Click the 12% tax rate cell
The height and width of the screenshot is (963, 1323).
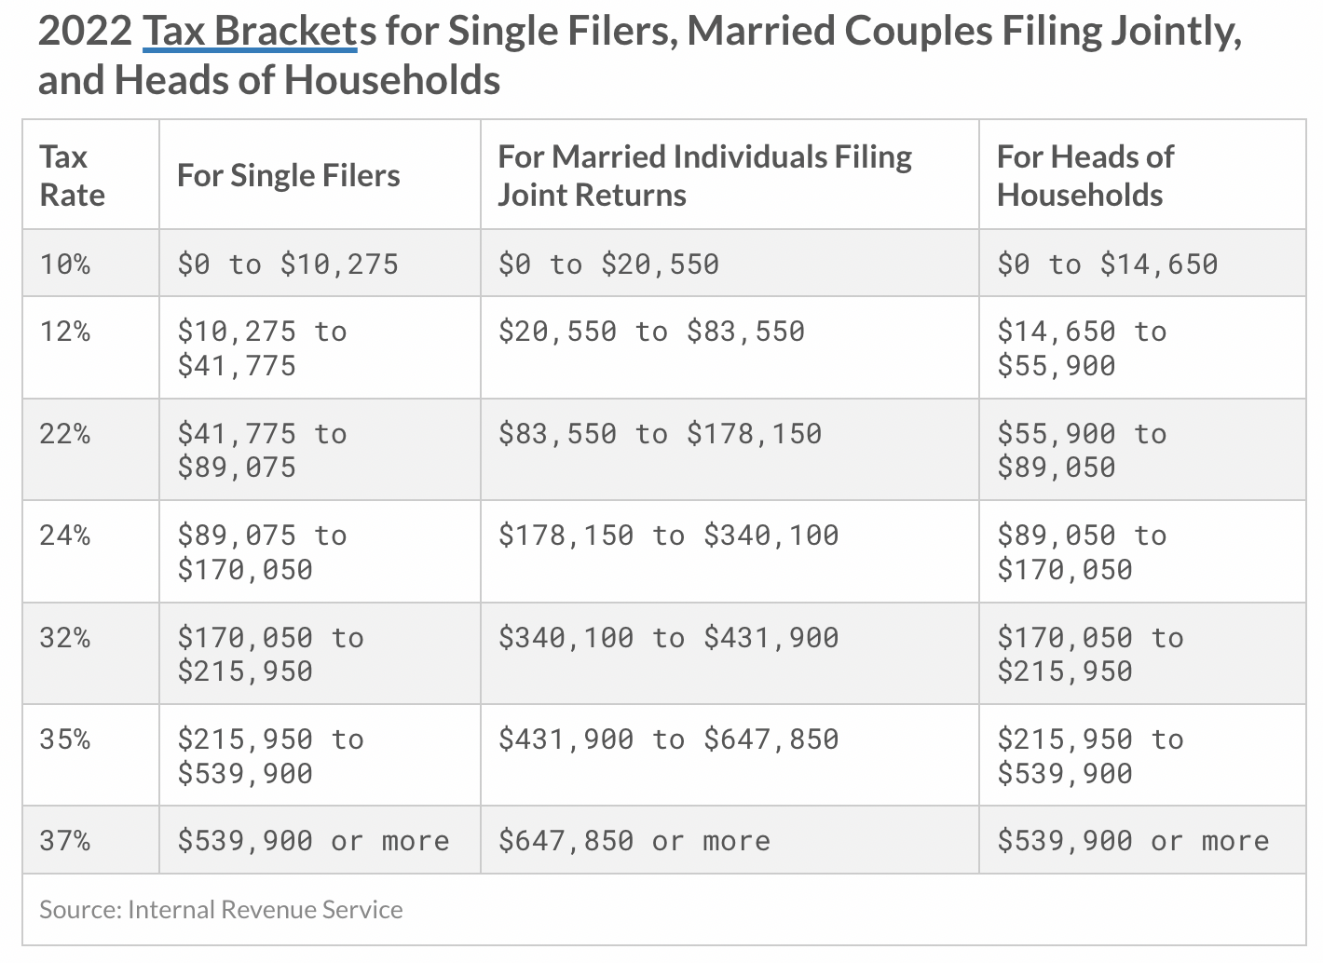[65, 332]
